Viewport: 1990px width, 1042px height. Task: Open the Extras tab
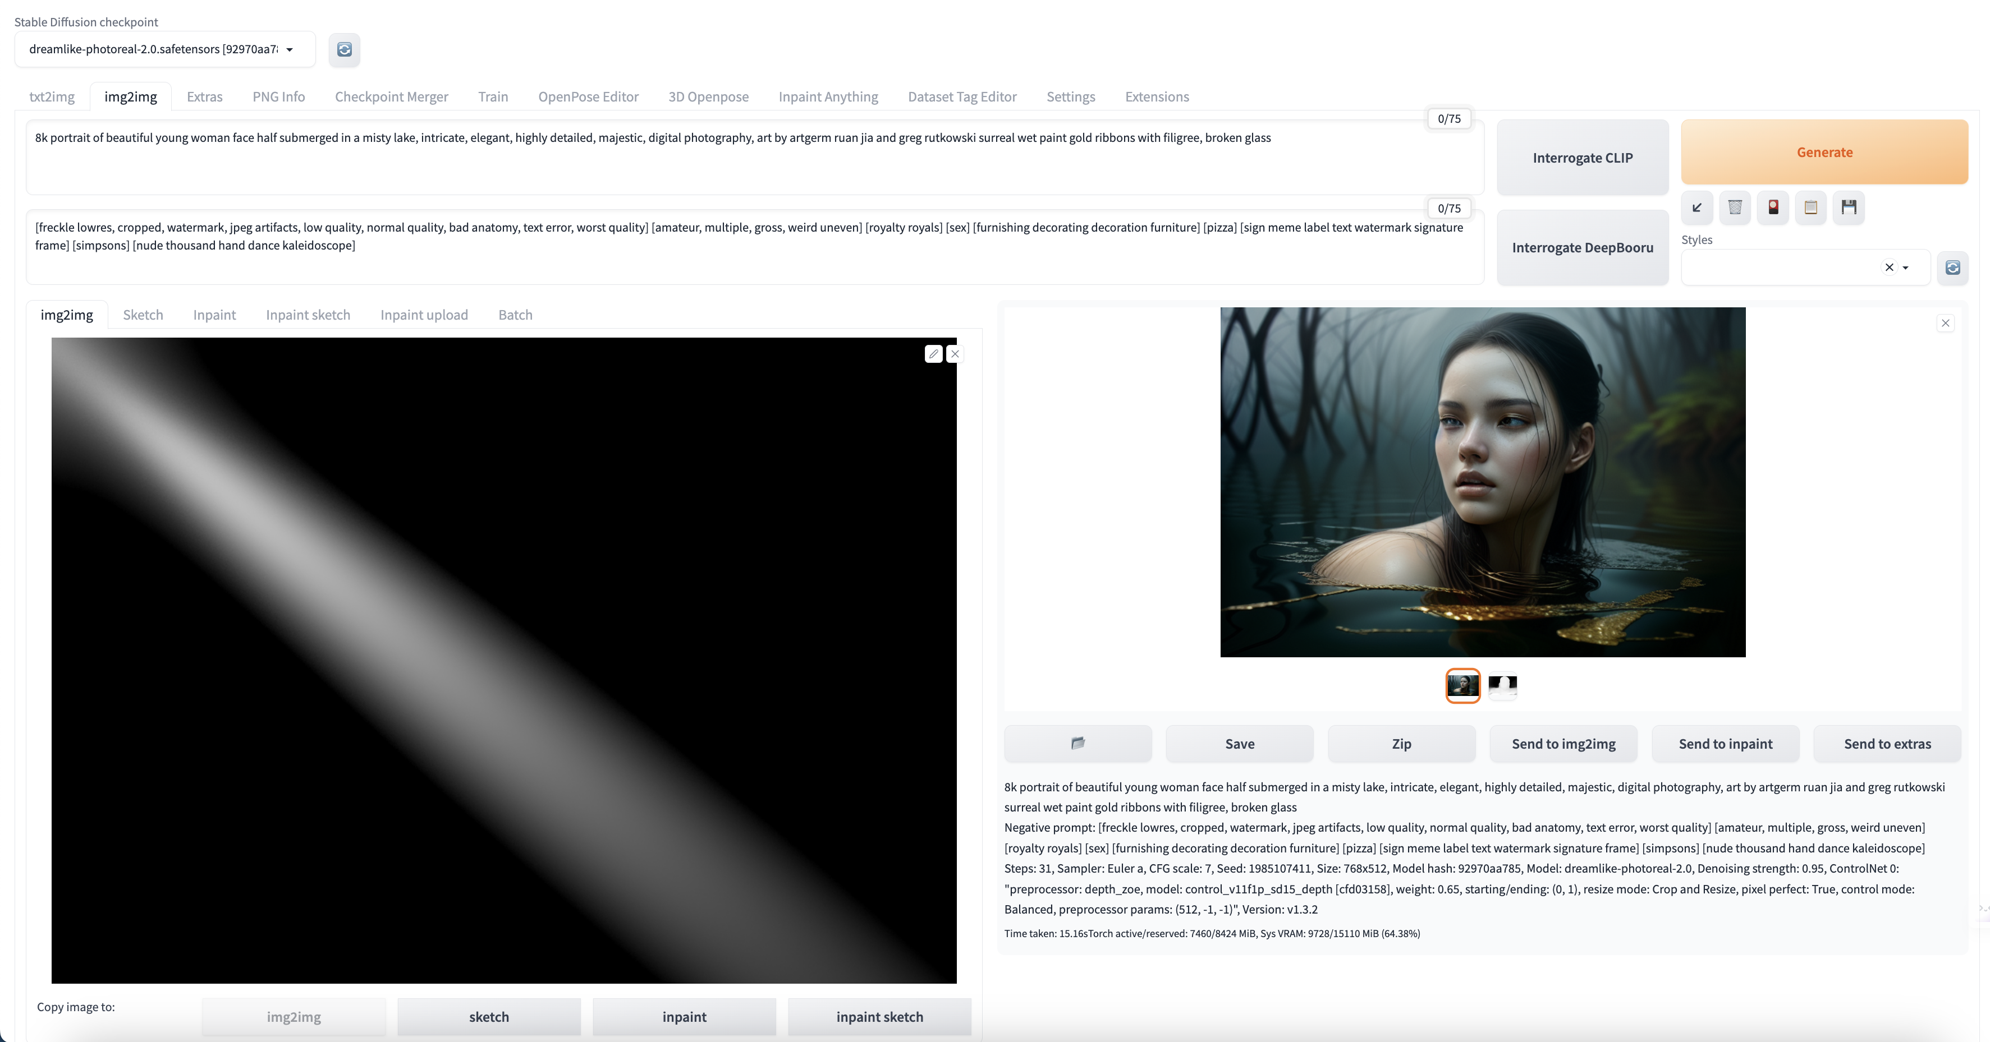(x=205, y=96)
